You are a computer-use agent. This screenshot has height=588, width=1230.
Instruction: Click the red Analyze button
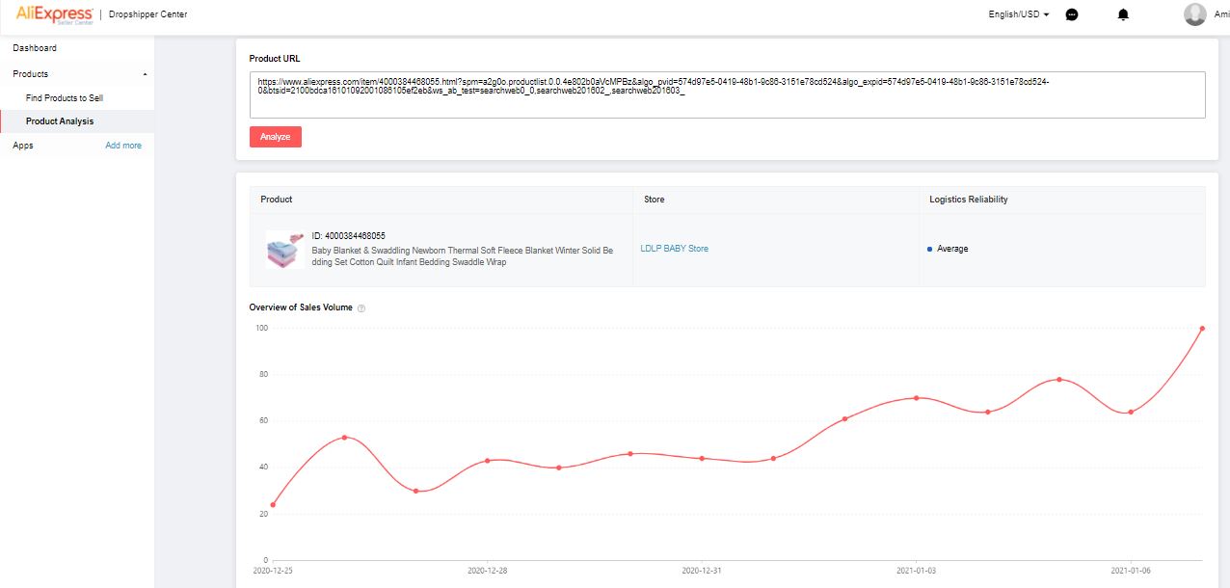pos(276,137)
